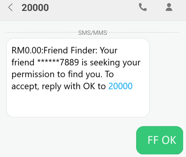The image size is (186, 157).
Task: Click dashed divider right of SMS/MMS
Action: 143,32
